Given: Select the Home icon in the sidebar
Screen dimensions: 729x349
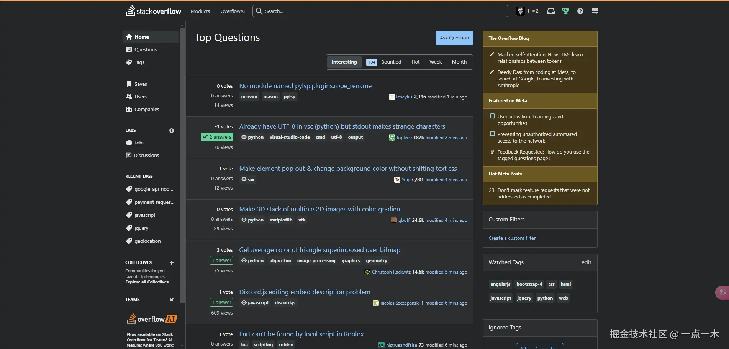Looking at the screenshot, I should [129, 37].
